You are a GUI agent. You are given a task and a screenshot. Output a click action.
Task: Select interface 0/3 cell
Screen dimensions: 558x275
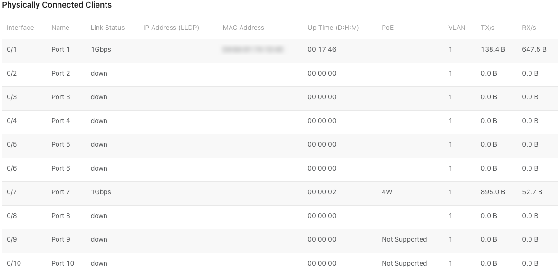coord(12,97)
